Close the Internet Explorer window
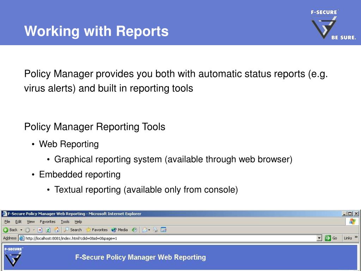361x271 pixels. pyautogui.click(x=356, y=213)
